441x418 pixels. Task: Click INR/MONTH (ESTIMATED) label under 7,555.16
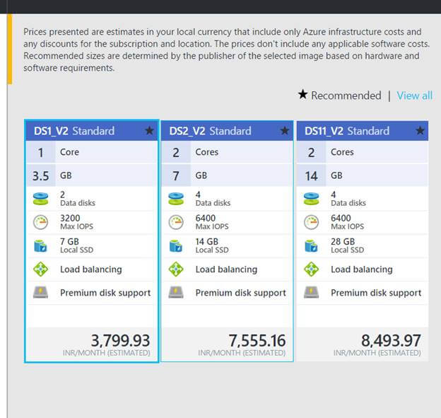tap(242, 353)
